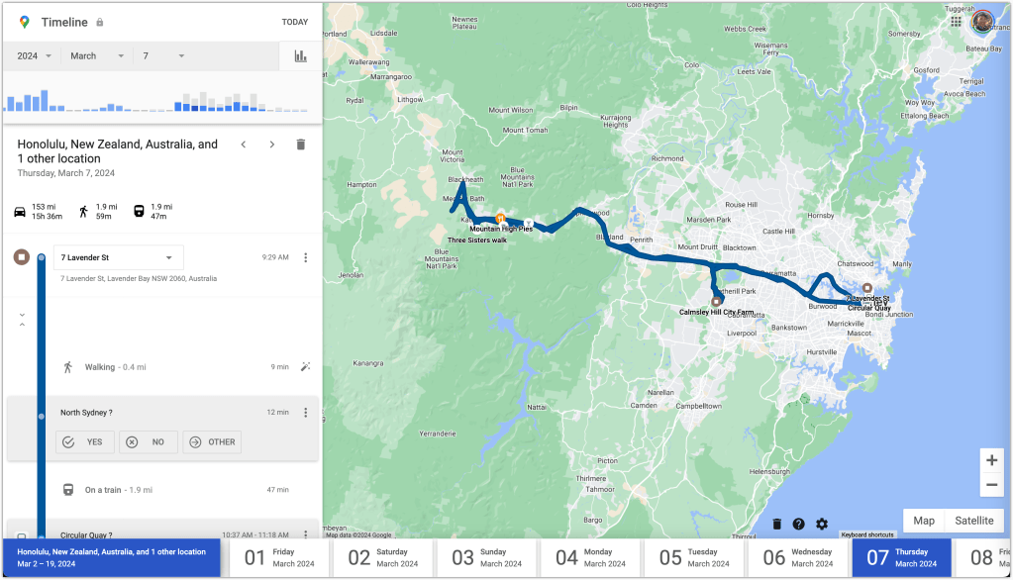Delete this day using the panel trash icon

tap(301, 145)
